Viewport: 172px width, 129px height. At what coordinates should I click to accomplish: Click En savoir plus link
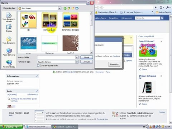[102, 119]
